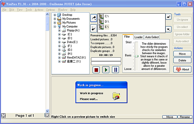Click the E:\ folder icon in path list

click(x=101, y=27)
